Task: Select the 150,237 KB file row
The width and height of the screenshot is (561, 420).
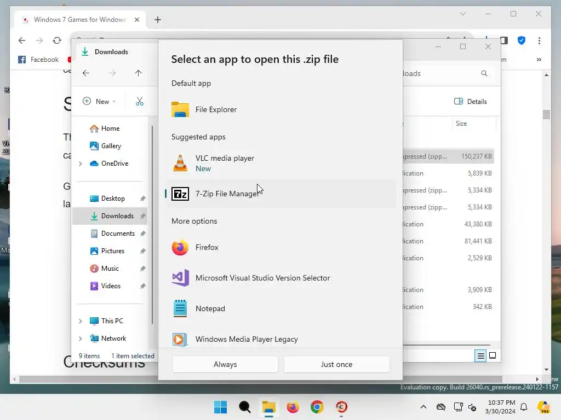Action: tap(448, 156)
